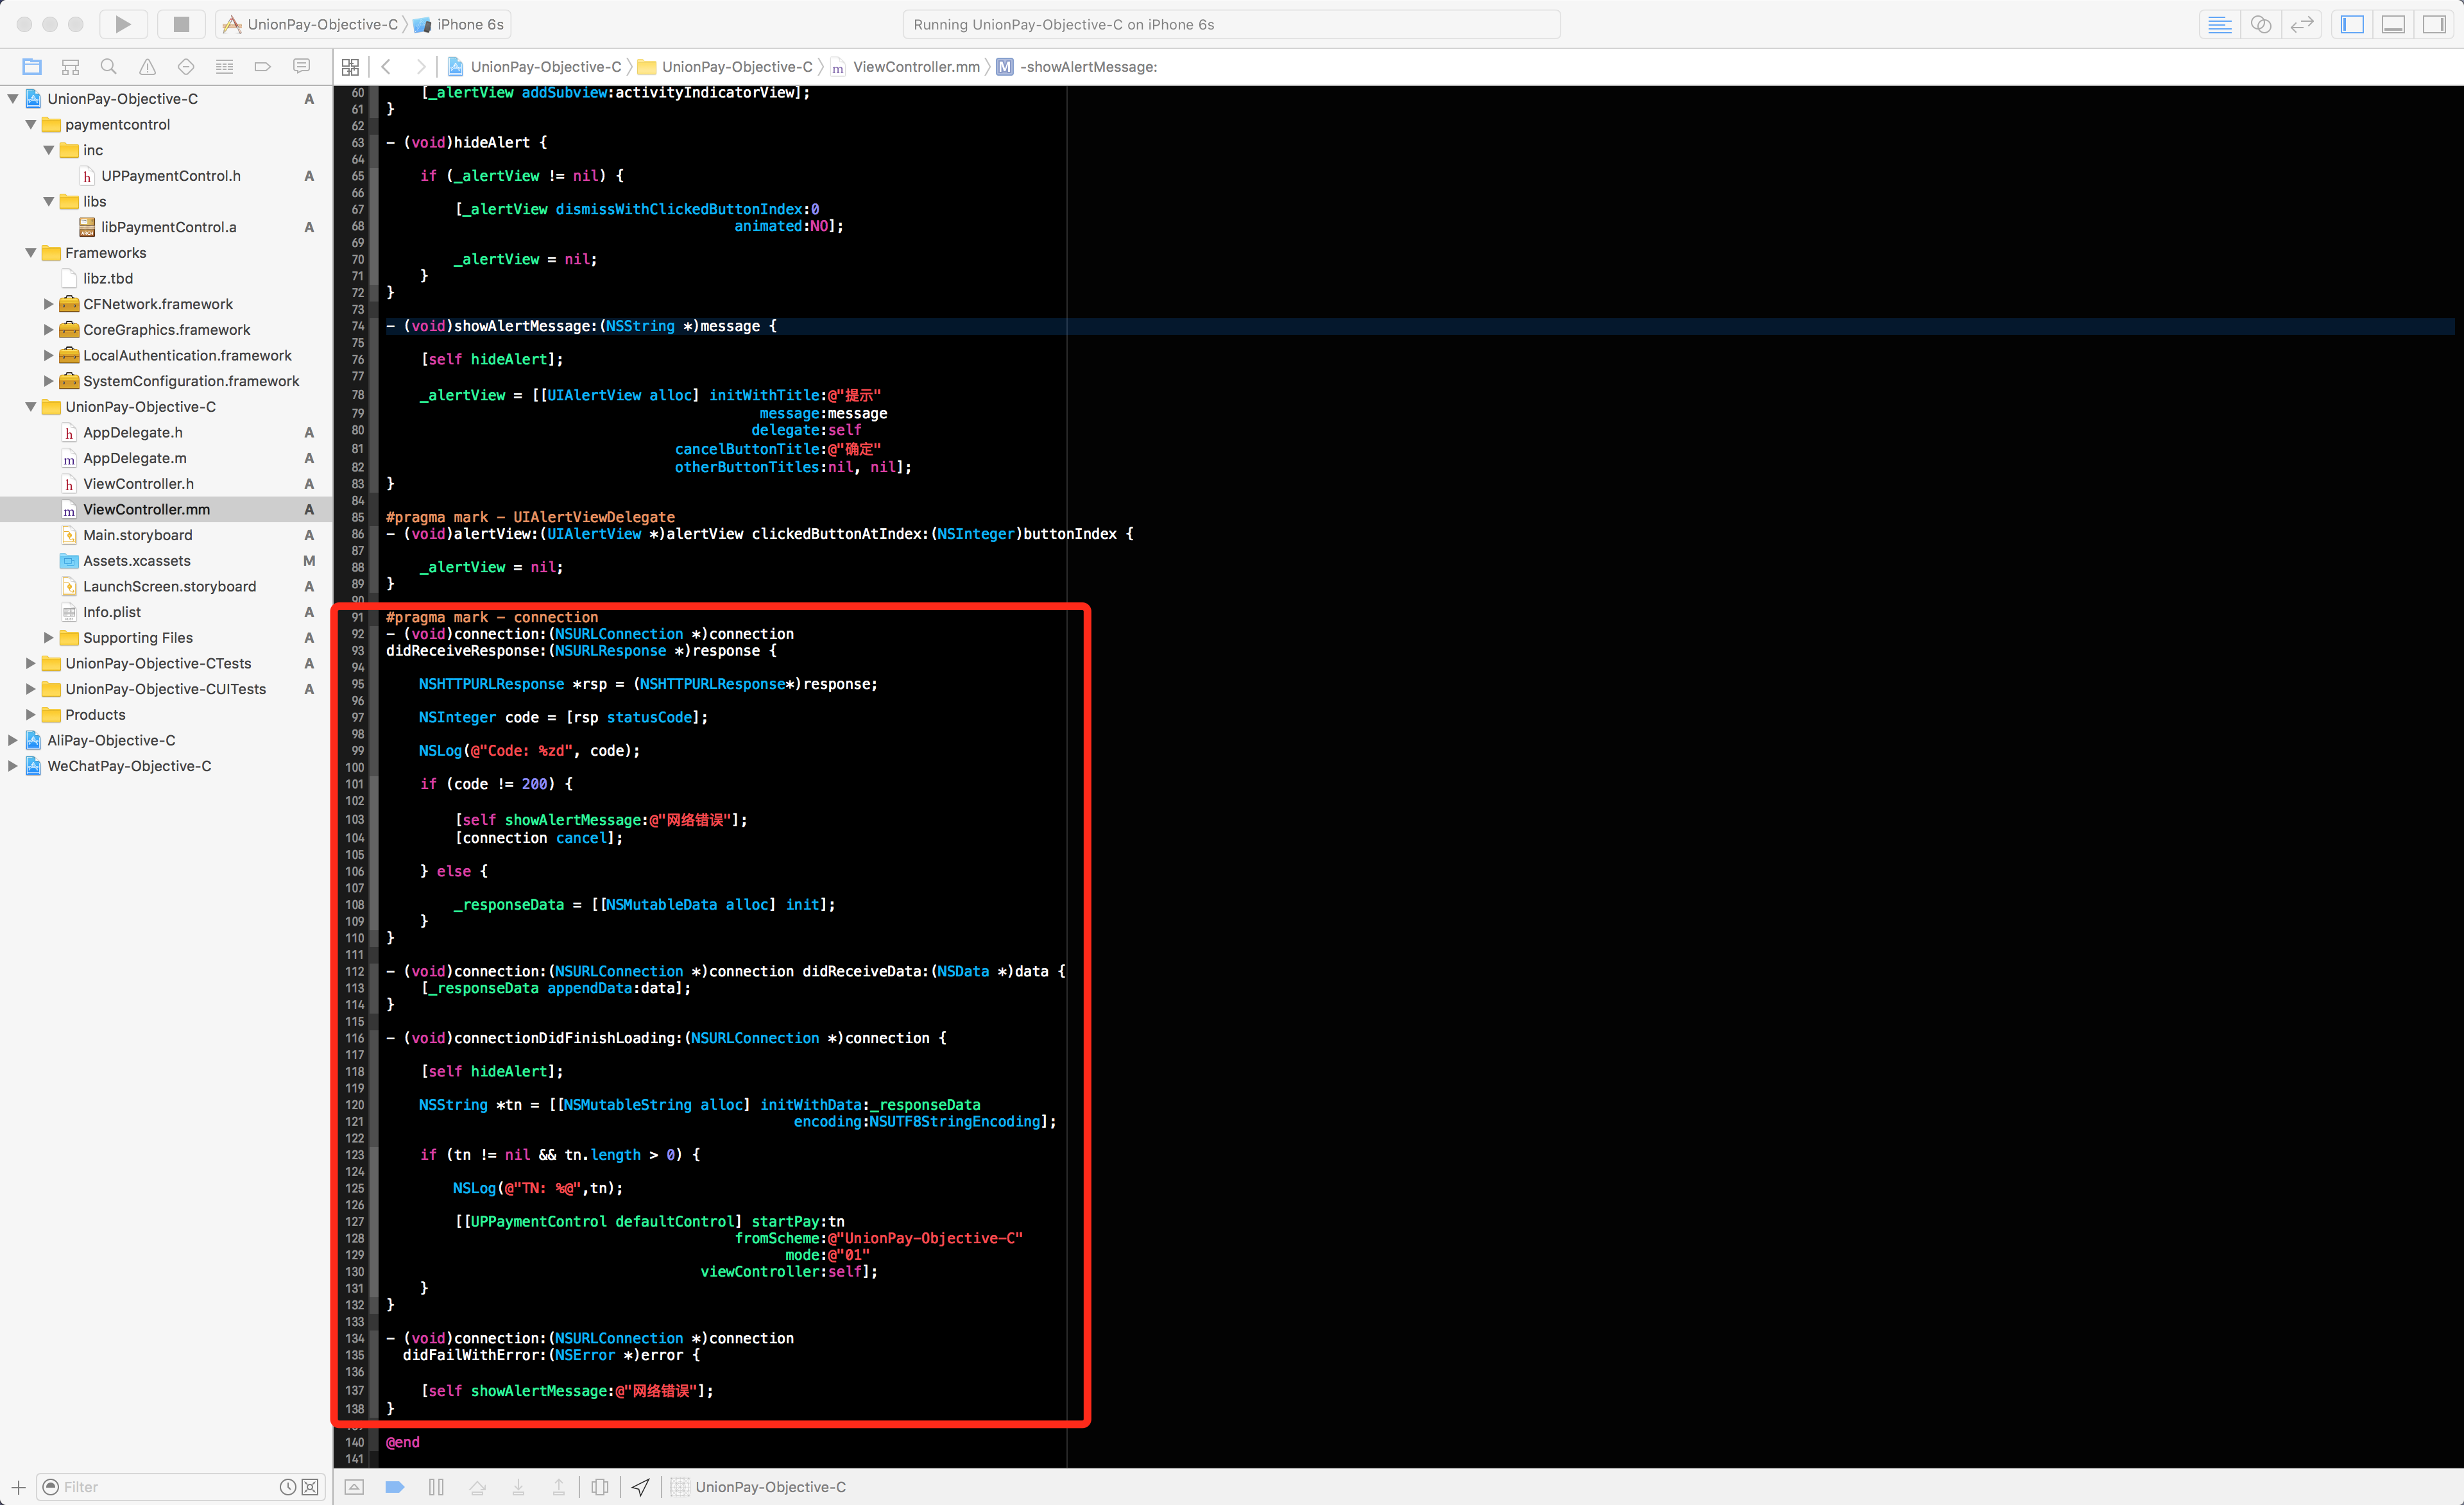Screen dimensions: 2464x1505
Task: Click the Run (play) button
Action: pos(122,24)
